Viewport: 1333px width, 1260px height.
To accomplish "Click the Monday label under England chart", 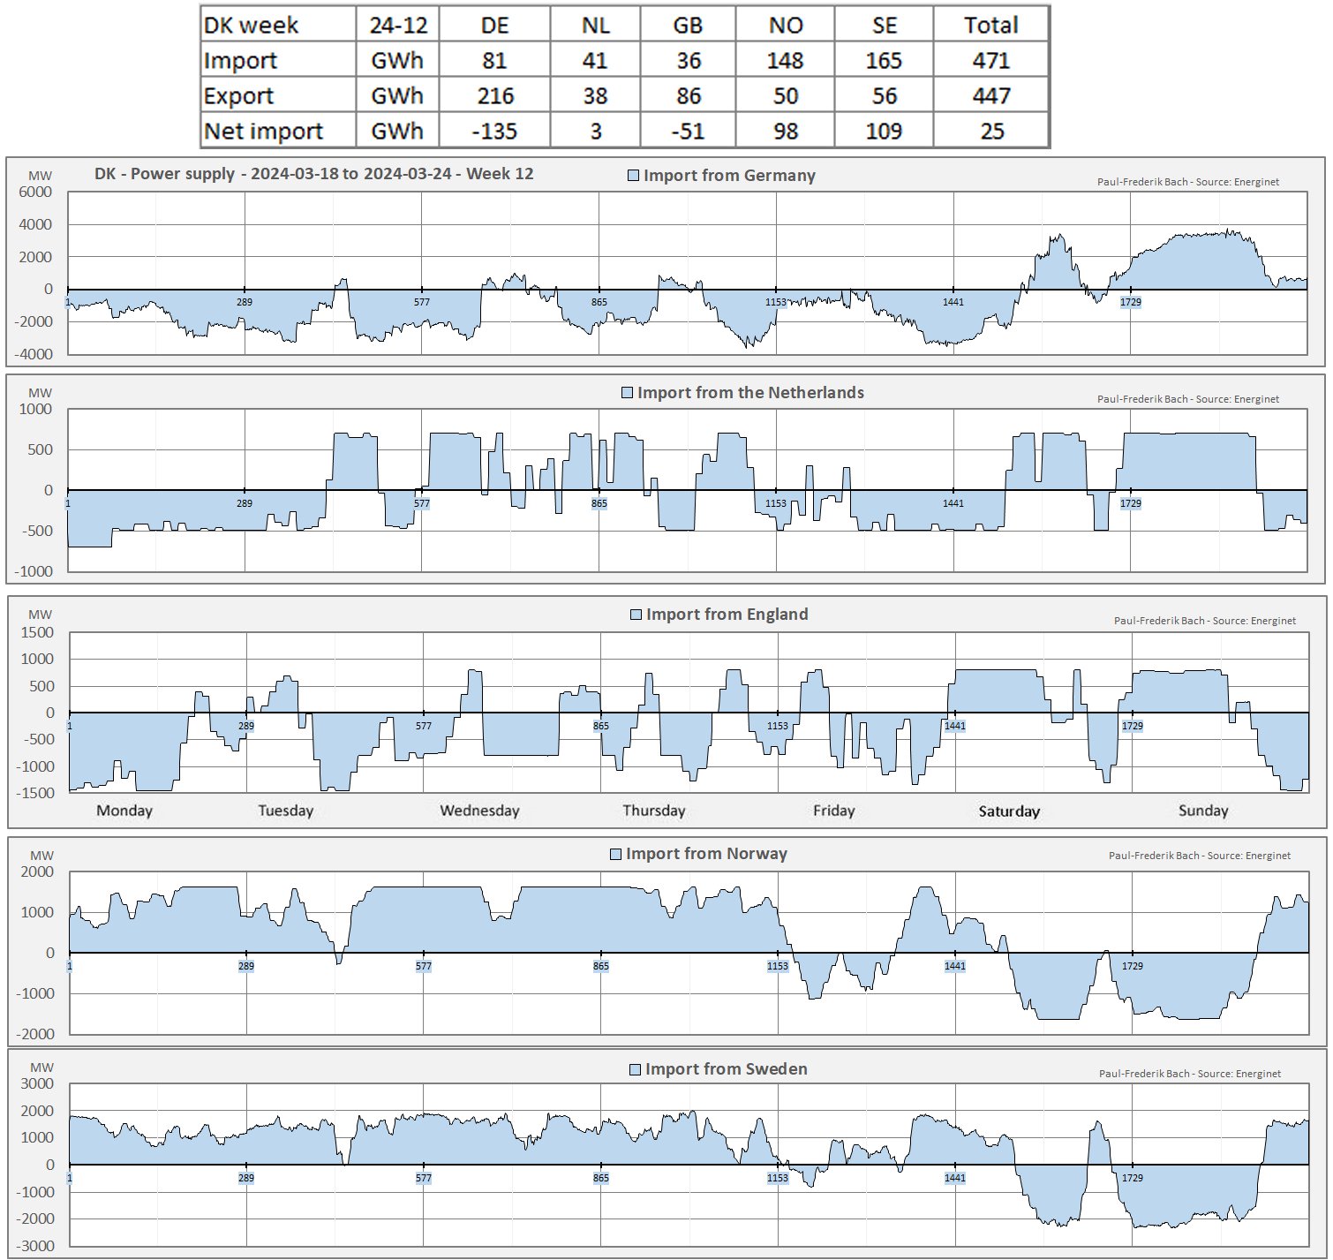I will (124, 811).
